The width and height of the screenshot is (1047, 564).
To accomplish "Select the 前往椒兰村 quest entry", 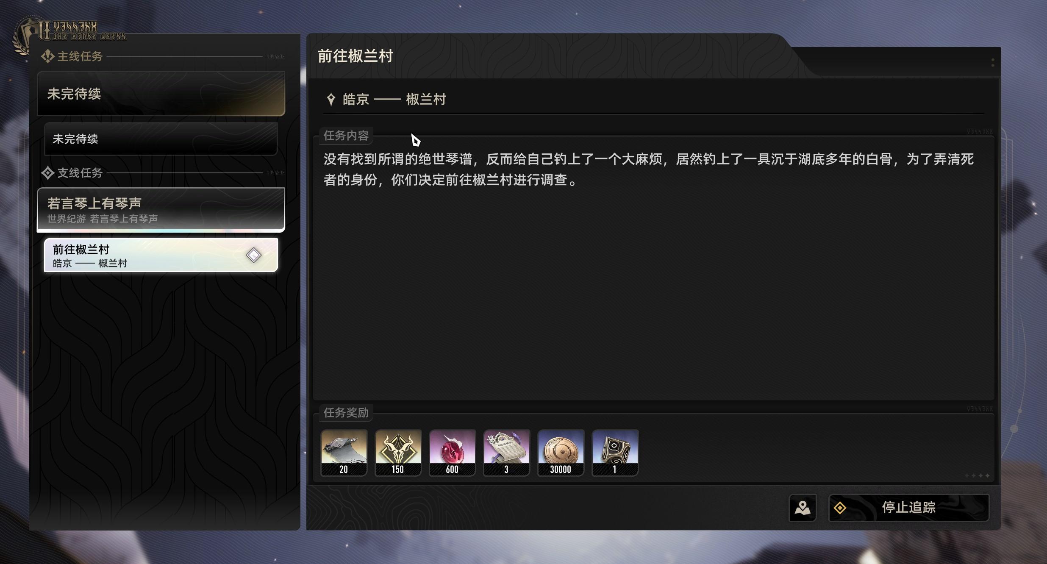I will coord(161,255).
